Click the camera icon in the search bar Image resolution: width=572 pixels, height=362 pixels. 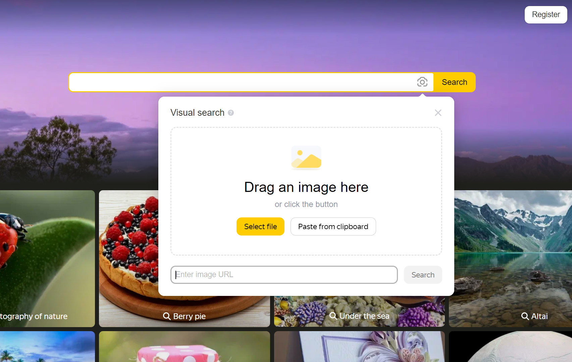tap(422, 82)
